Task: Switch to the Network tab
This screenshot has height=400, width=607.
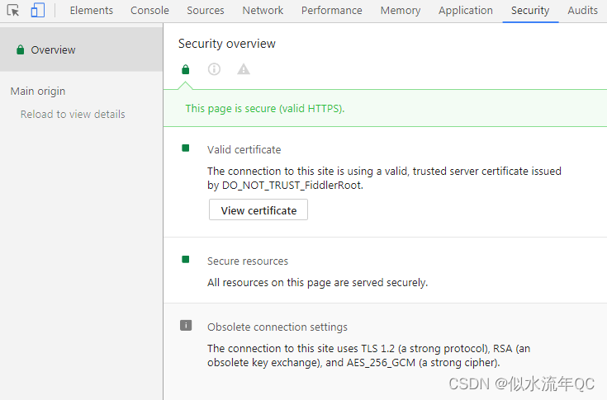Action: [263, 11]
